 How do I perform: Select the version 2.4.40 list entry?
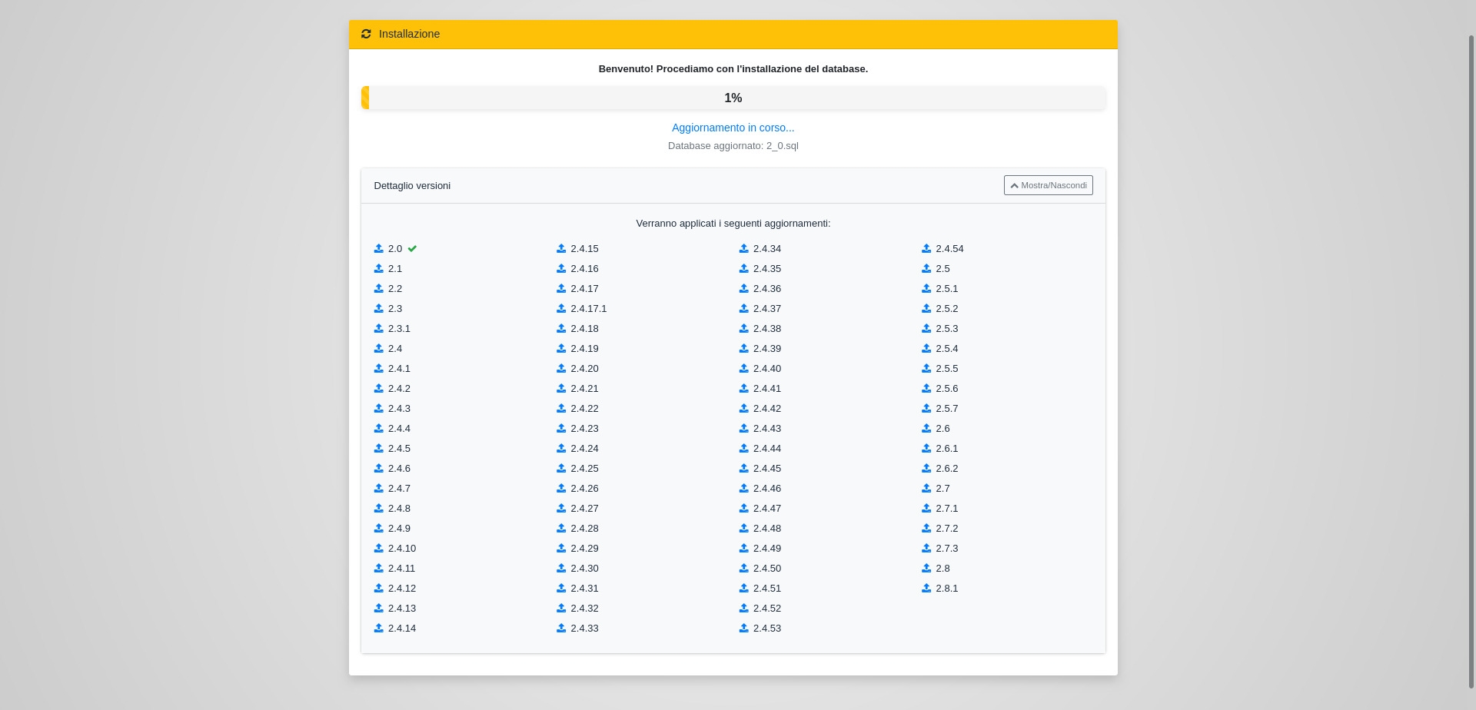click(766, 369)
